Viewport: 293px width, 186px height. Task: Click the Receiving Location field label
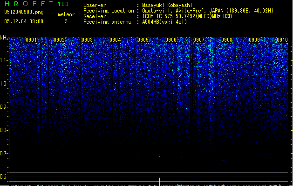pyautogui.click(x=109, y=11)
